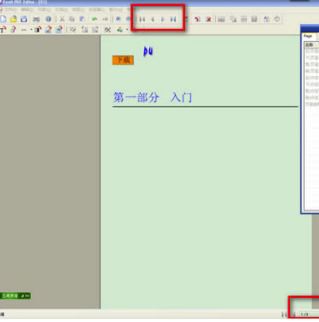Viewport: 319px width, 322px height.
Task: Click the Zoom in magnifier icon
Action: pos(118,19)
